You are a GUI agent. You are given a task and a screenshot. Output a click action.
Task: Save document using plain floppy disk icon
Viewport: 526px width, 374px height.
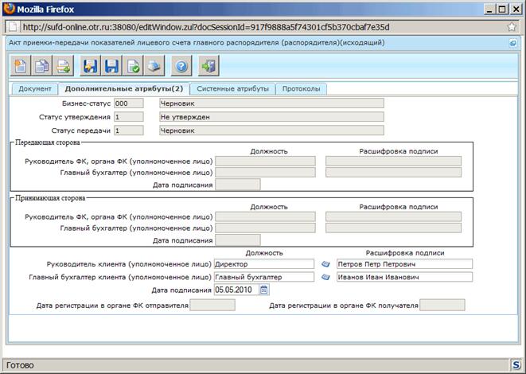tap(111, 66)
